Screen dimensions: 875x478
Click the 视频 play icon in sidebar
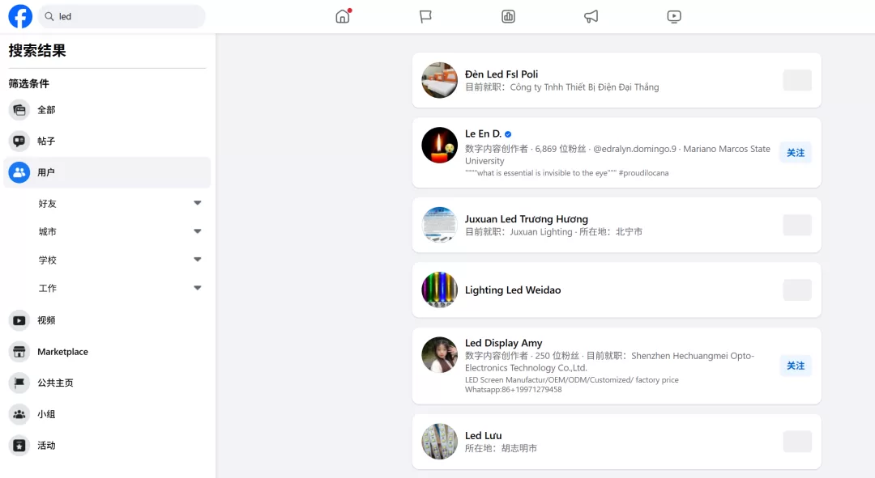coord(19,320)
